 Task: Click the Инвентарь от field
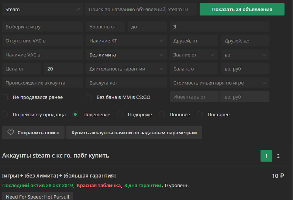click(194, 97)
